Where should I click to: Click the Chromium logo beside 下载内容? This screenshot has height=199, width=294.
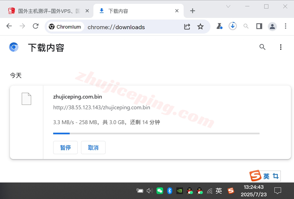[14, 47]
